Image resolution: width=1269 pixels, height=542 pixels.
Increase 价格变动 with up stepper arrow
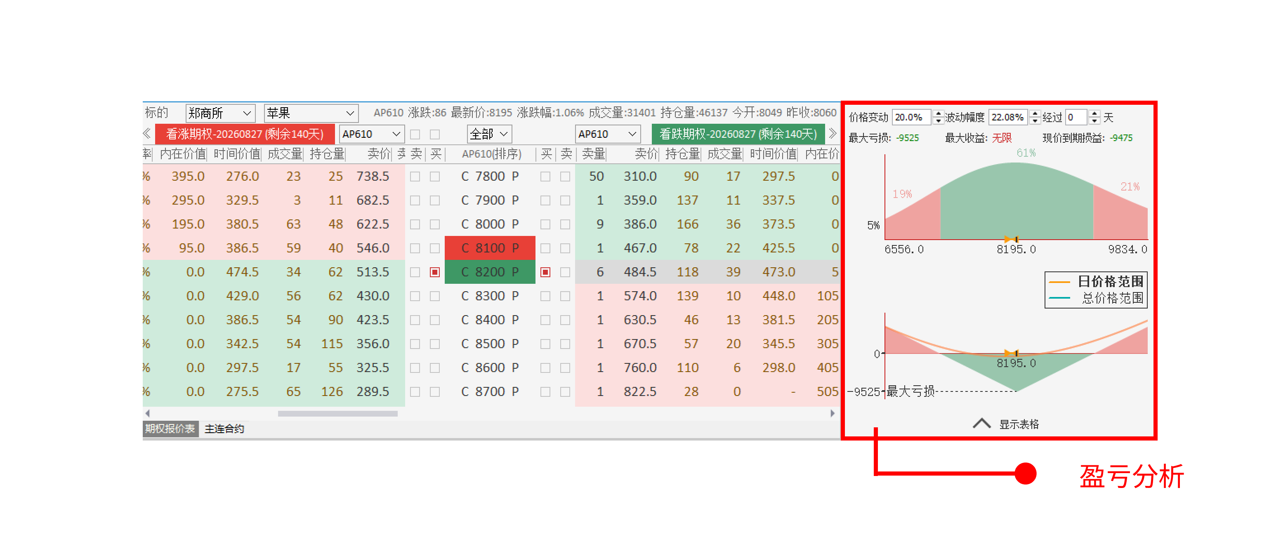click(938, 114)
